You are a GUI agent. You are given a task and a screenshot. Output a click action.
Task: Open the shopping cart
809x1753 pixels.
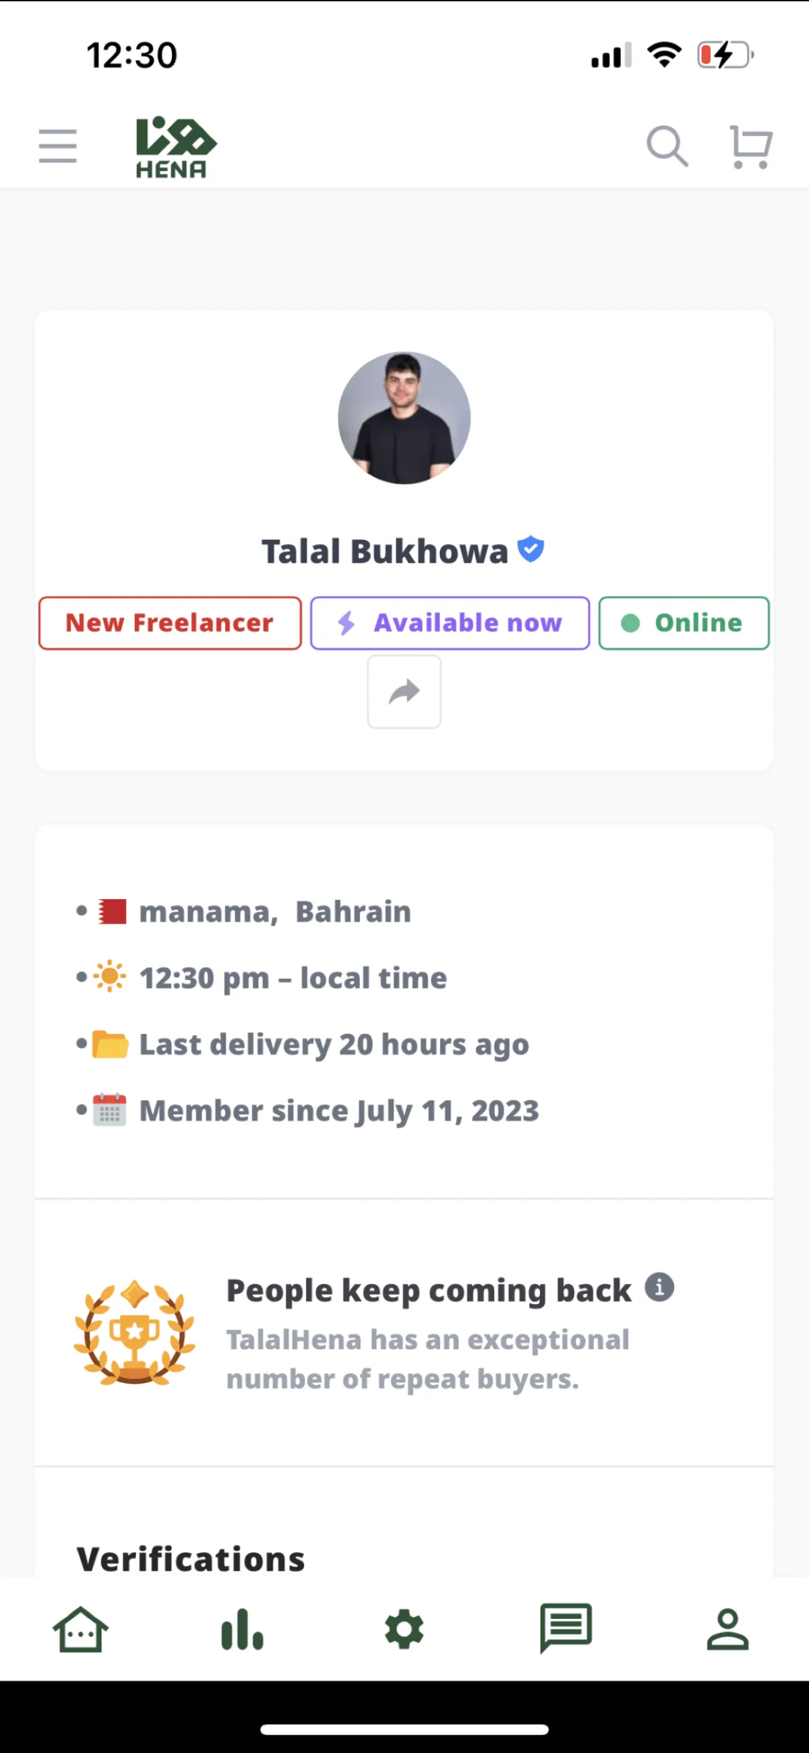coord(750,146)
